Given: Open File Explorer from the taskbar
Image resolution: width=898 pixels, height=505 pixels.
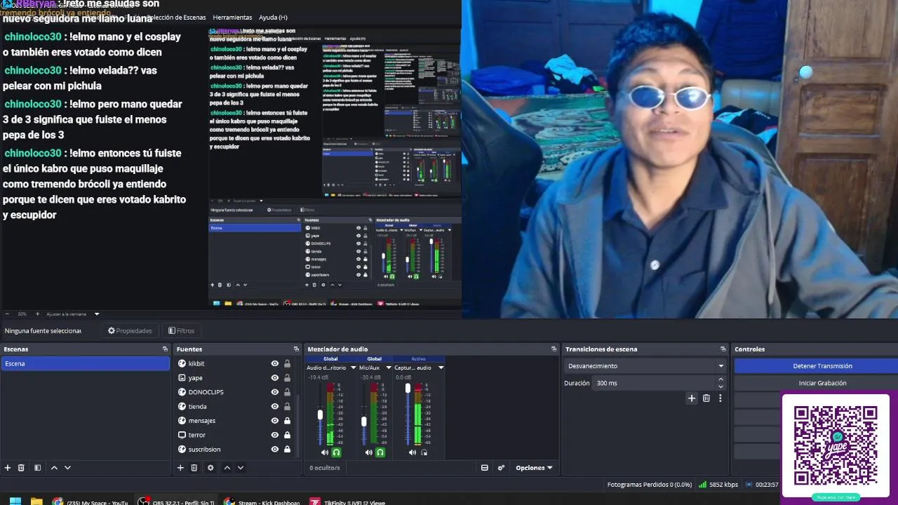Looking at the screenshot, I should [x=36, y=501].
